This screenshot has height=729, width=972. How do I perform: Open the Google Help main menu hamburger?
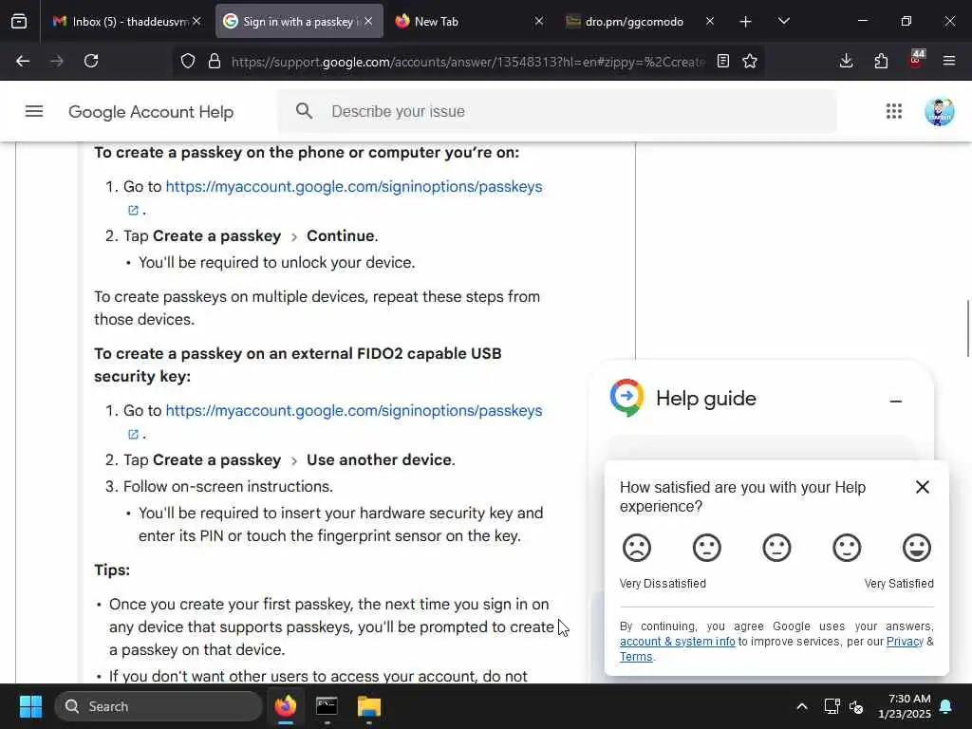(34, 112)
